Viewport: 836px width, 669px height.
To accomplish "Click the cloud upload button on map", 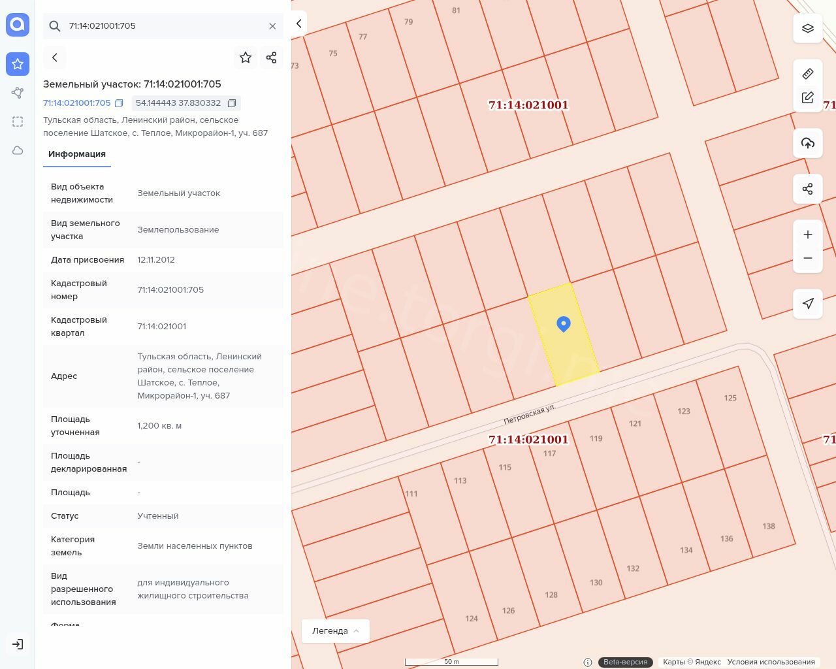I will 807,143.
